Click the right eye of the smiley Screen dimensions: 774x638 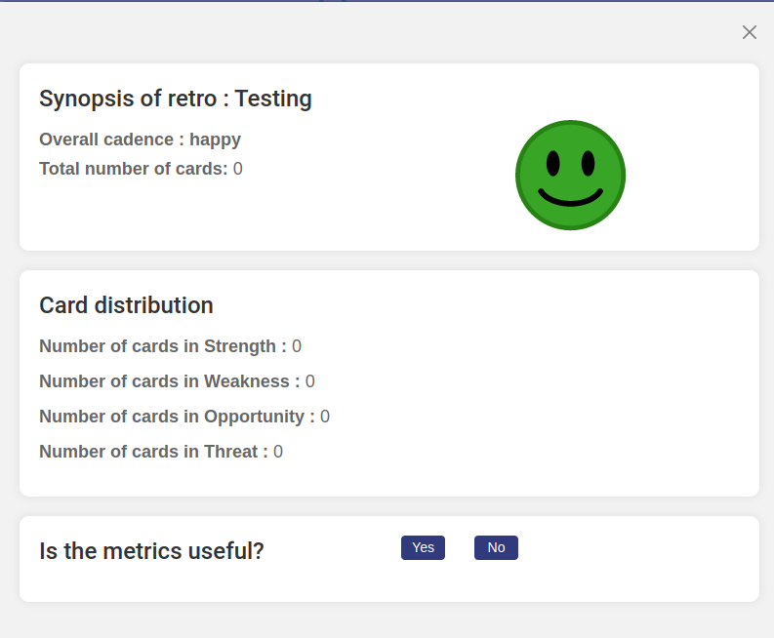[x=588, y=162]
